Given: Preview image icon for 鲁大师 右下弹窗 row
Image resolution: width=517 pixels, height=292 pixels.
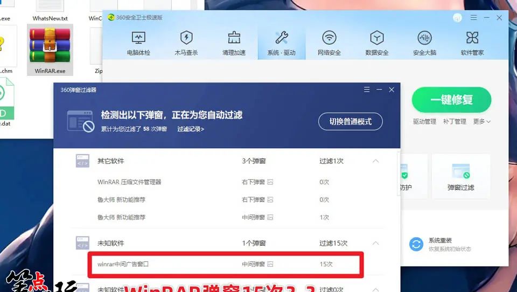Looking at the screenshot, I should click(x=270, y=200).
